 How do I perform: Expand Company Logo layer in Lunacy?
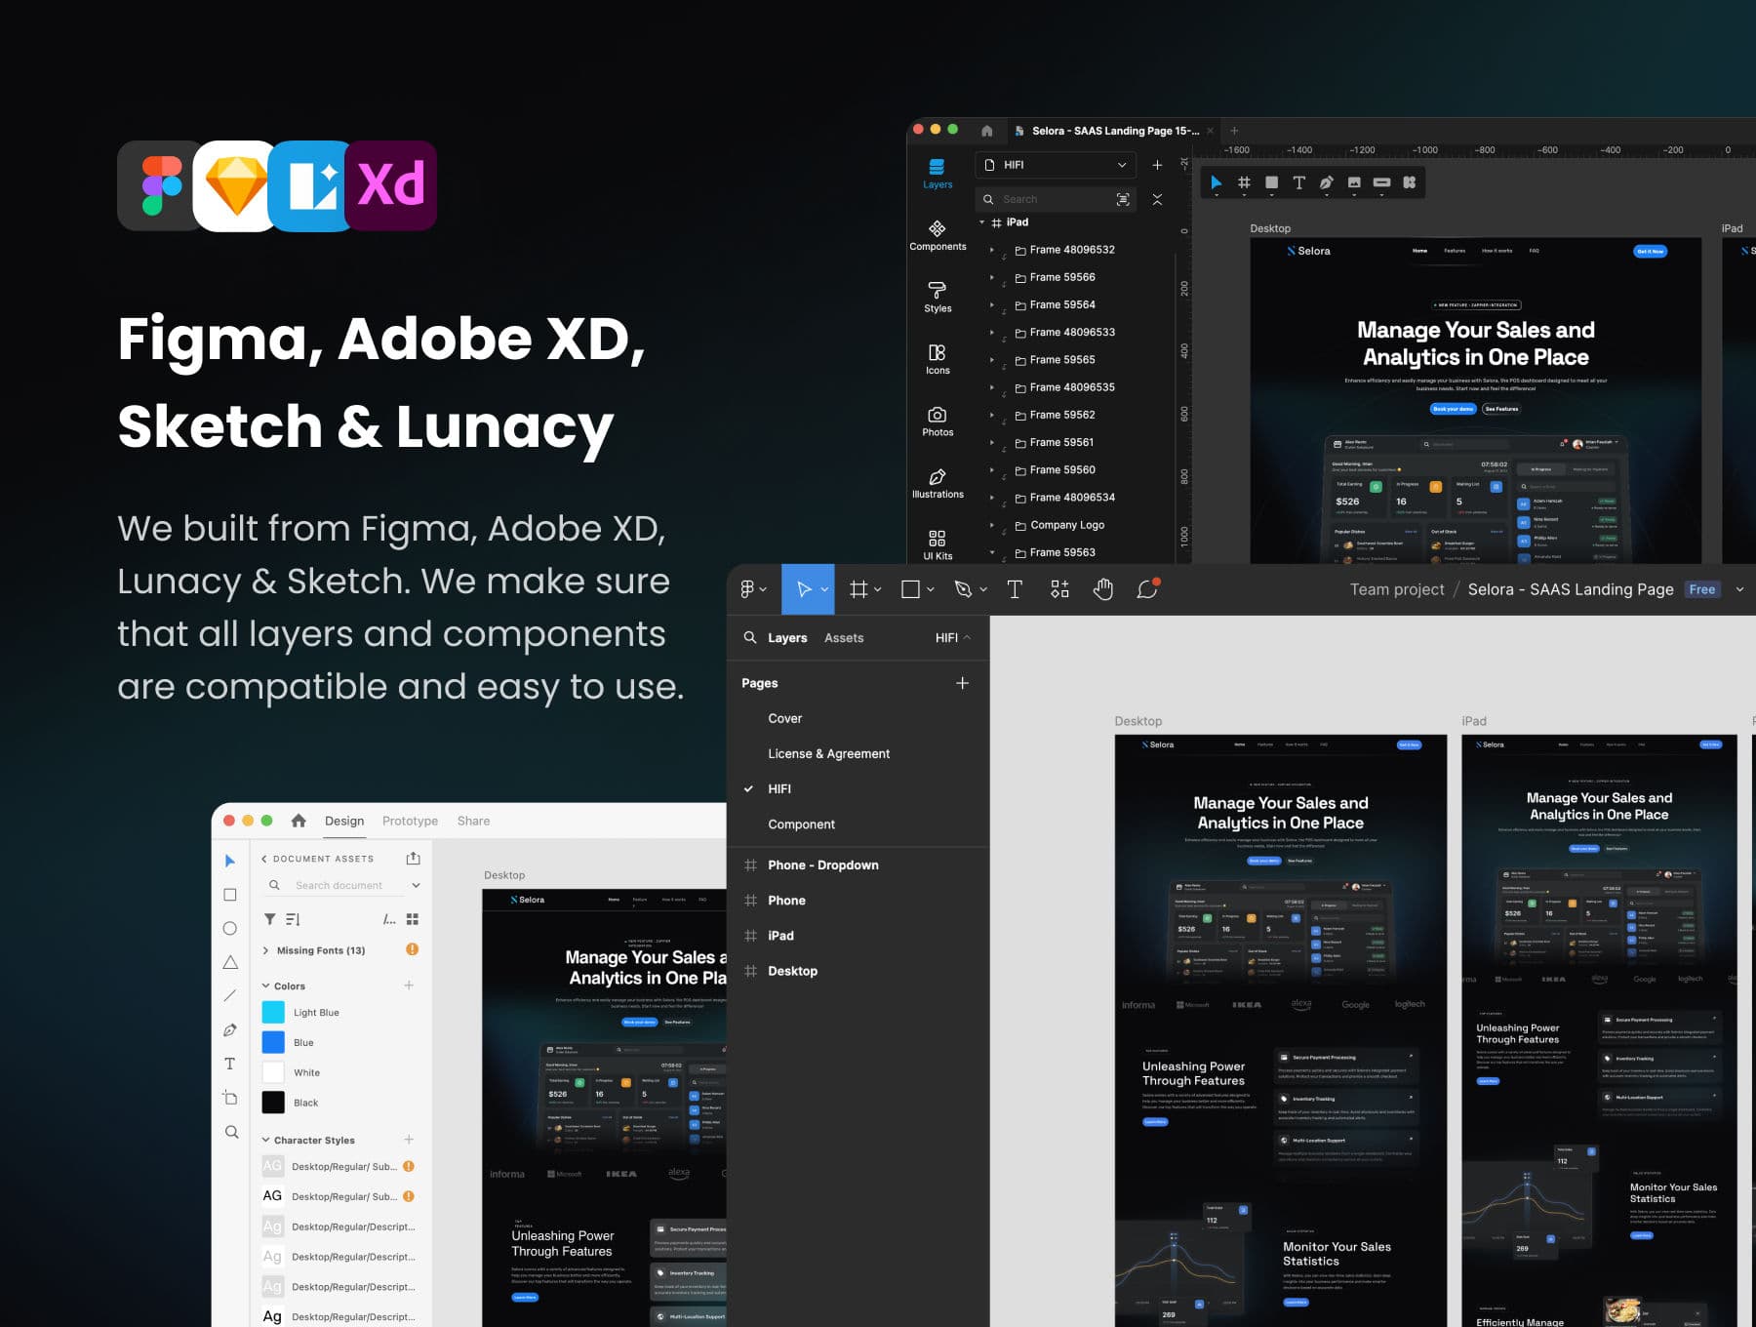[992, 525]
